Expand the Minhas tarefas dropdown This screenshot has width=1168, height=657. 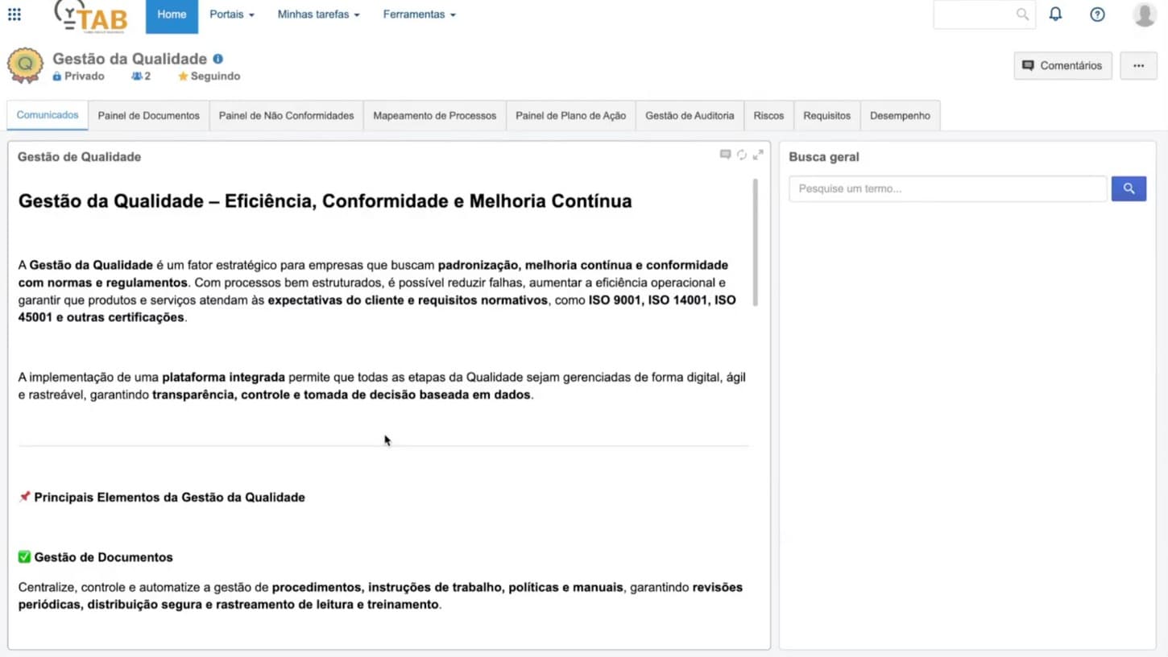pyautogui.click(x=319, y=14)
